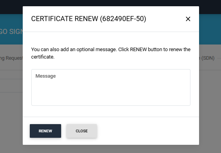Click the partially hidden GO SIGN heading
The image size is (221, 153).
click(x=11, y=32)
